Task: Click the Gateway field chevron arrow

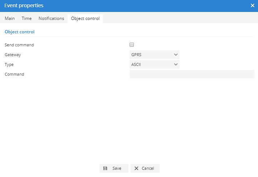Action: click(176, 55)
